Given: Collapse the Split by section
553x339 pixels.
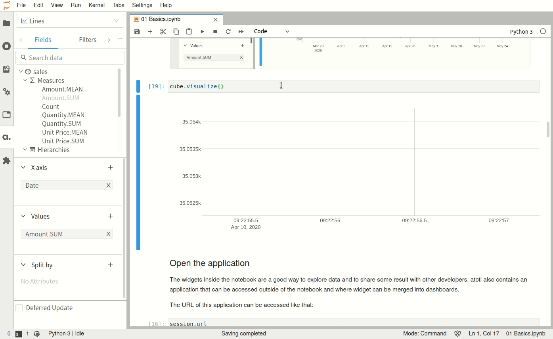Looking at the screenshot, I should click(23, 265).
